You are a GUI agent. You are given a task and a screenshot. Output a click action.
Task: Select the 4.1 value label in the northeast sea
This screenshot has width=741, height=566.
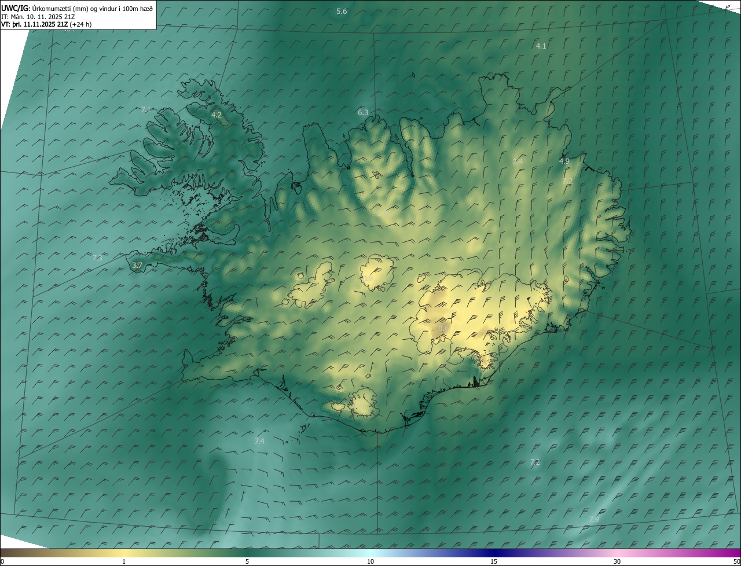(x=541, y=46)
